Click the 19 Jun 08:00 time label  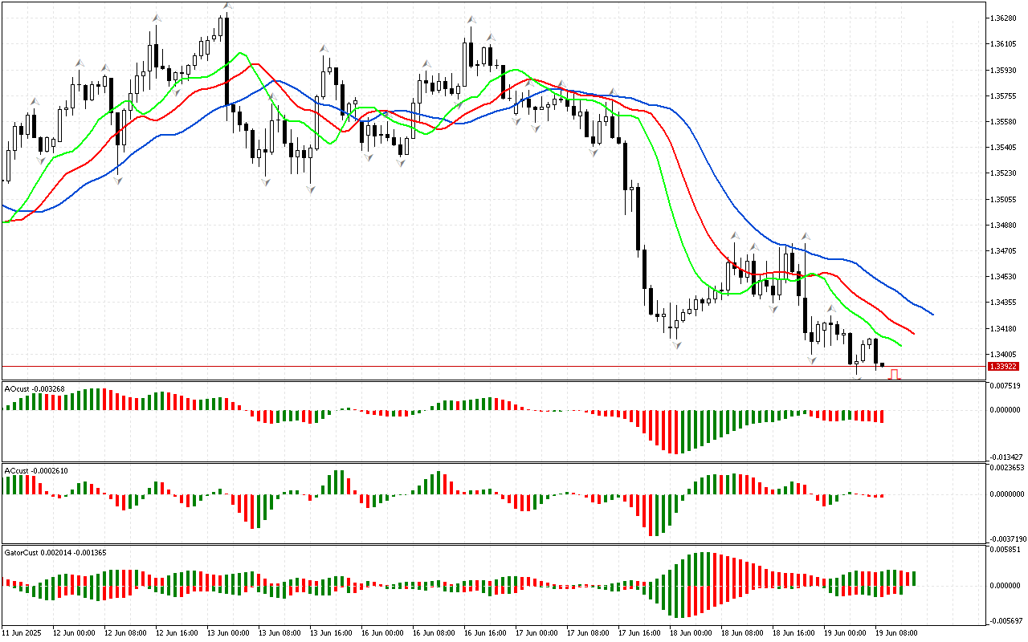(895, 633)
